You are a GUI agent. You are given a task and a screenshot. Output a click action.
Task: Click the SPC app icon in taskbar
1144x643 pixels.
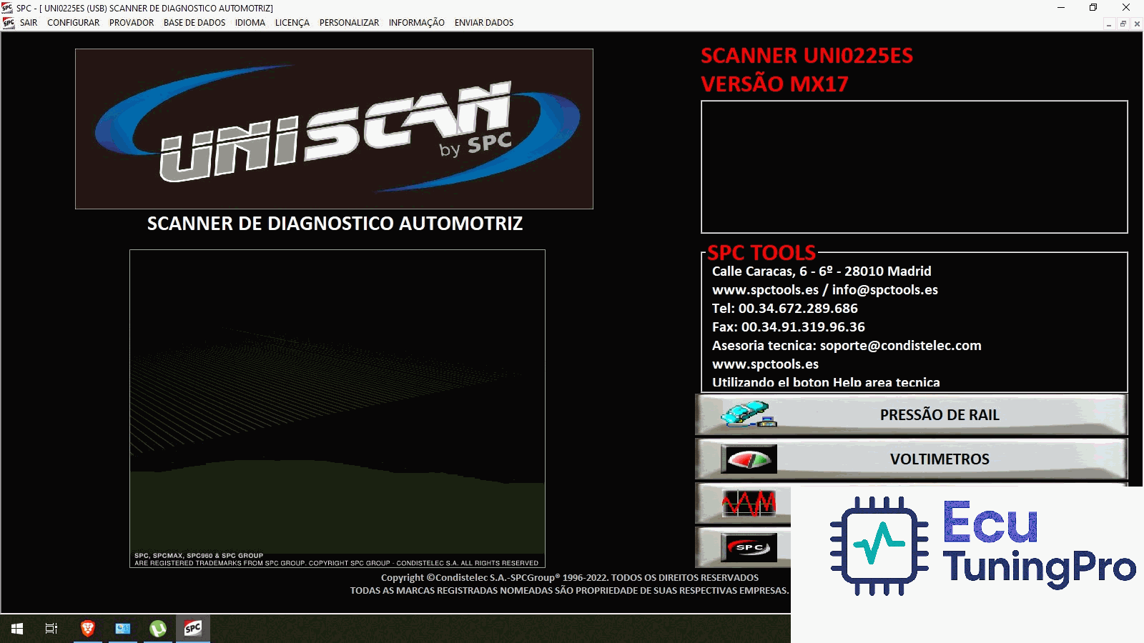193,629
